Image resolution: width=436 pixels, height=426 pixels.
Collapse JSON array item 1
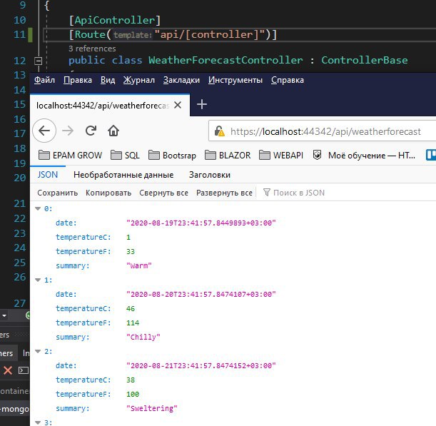pyautogui.click(x=38, y=280)
